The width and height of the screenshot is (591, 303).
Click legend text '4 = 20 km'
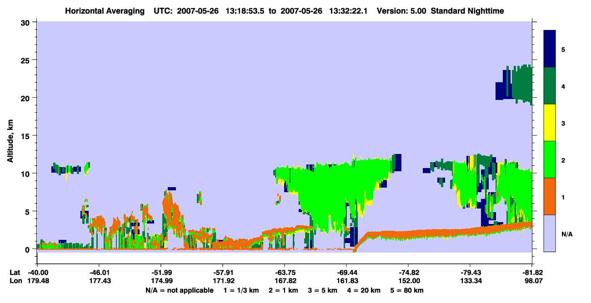[364, 290]
